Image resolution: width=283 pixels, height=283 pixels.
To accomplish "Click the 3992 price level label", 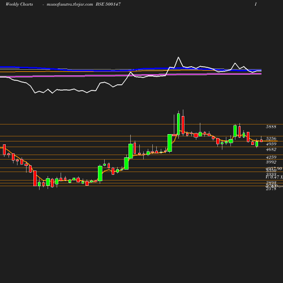I will (271, 162).
